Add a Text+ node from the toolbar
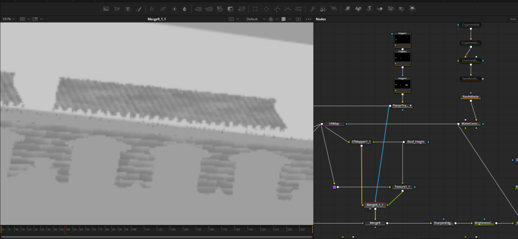 pyautogui.click(x=128, y=9)
